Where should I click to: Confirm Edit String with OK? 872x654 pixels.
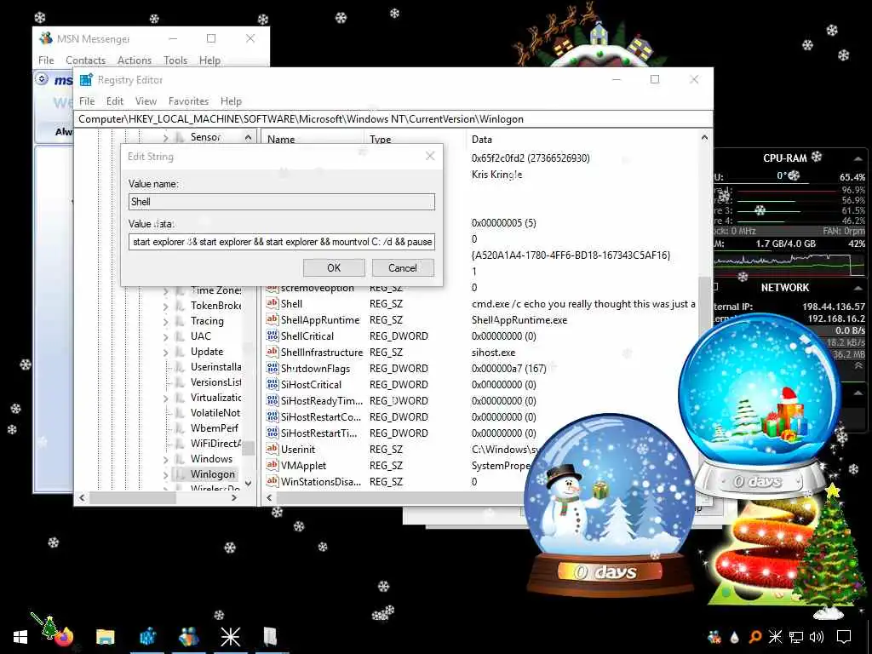pyautogui.click(x=334, y=268)
